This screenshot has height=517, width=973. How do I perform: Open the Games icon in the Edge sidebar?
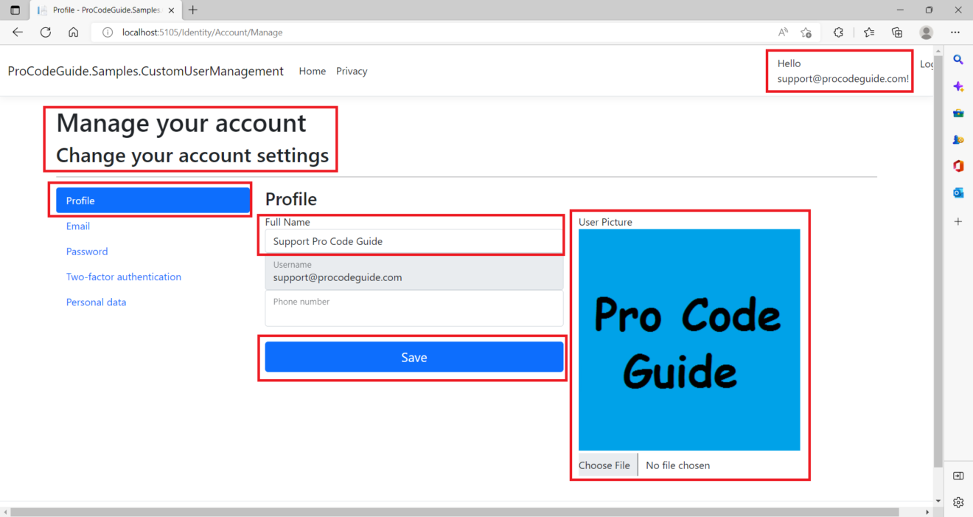tap(958, 139)
